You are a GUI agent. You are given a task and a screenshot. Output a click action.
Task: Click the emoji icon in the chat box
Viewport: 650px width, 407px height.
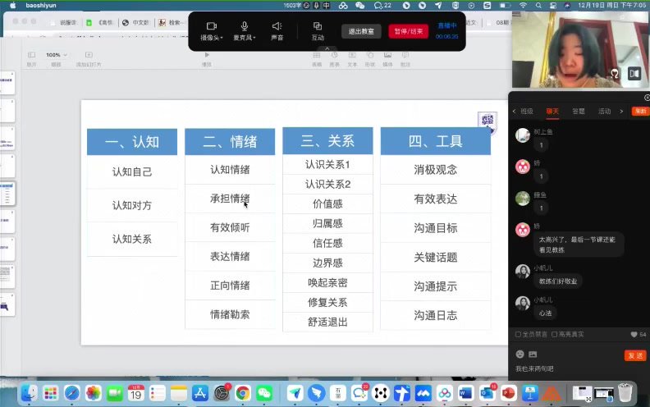coord(520,354)
